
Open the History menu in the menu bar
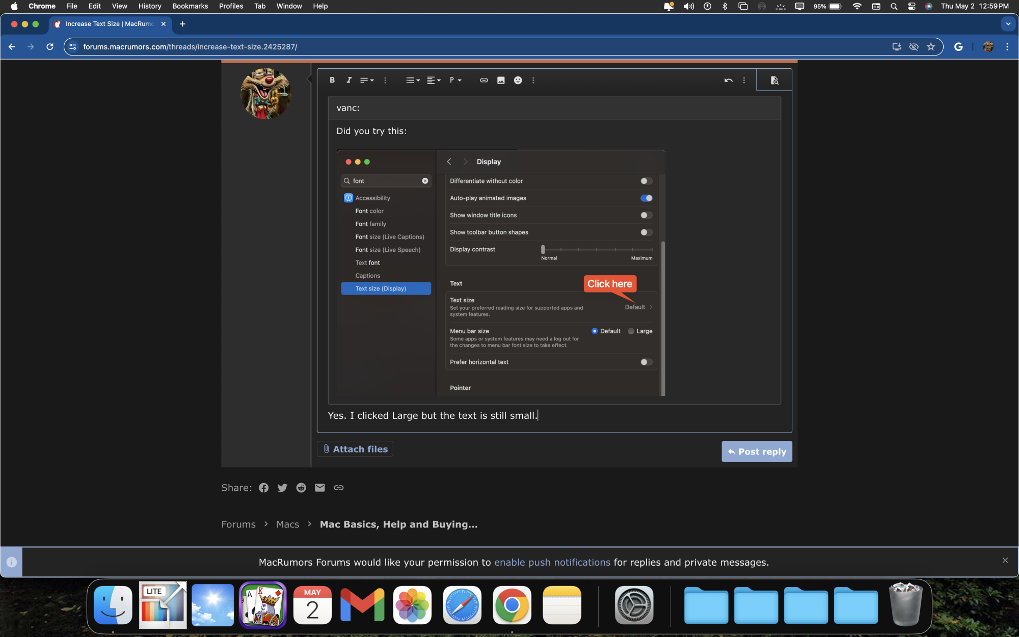(149, 6)
